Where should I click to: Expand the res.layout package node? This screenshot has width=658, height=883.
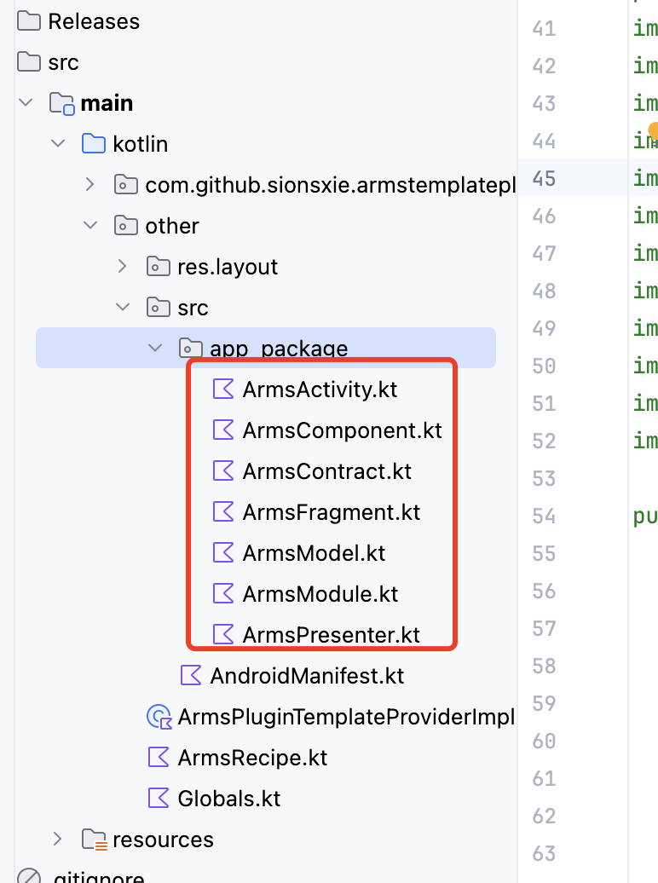click(x=123, y=267)
